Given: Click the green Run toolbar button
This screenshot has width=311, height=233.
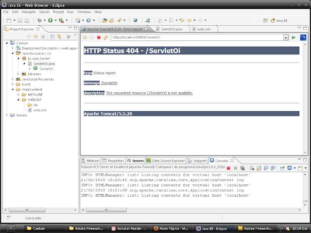Looking at the screenshot, I should (x=50, y=20).
